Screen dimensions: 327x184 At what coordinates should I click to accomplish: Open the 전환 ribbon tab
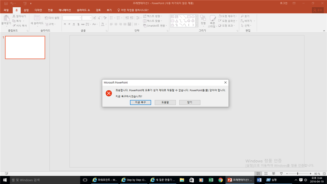pos(50,10)
